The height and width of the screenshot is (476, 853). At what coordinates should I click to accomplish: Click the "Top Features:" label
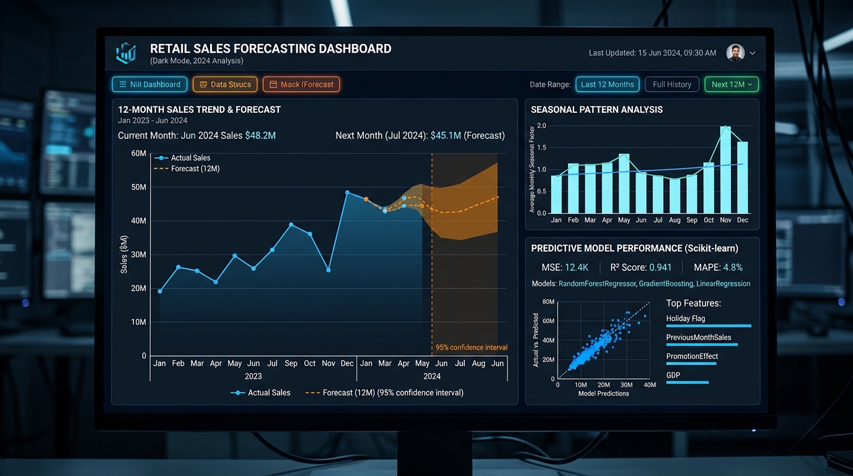(694, 303)
